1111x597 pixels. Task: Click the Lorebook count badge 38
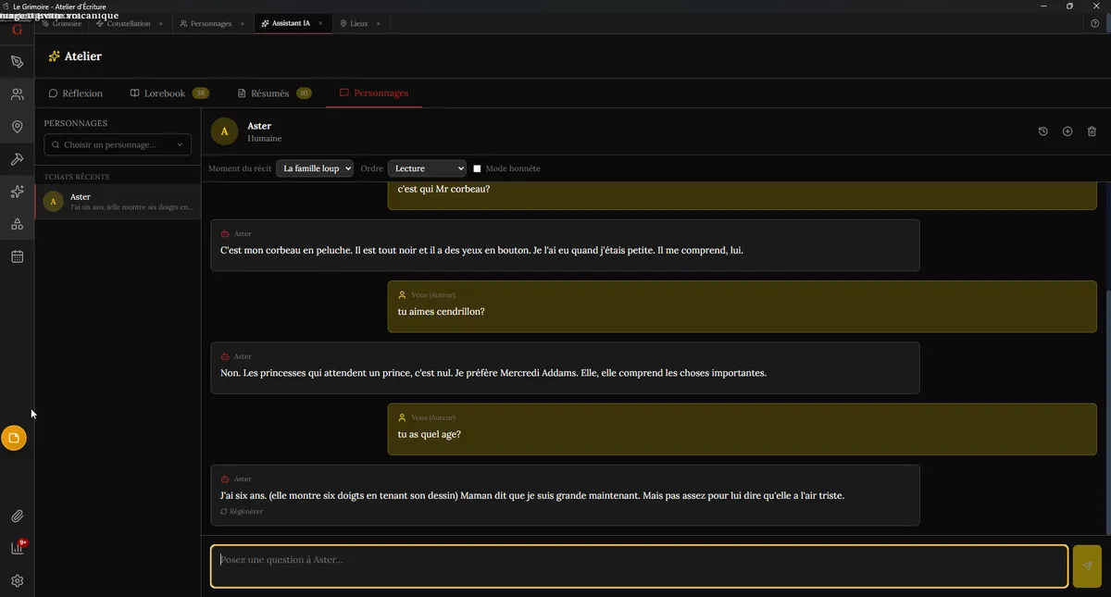click(x=201, y=93)
